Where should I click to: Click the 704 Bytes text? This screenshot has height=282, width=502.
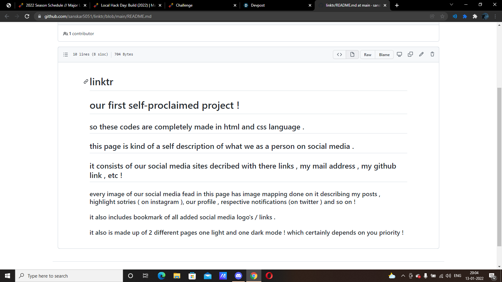pos(124,55)
